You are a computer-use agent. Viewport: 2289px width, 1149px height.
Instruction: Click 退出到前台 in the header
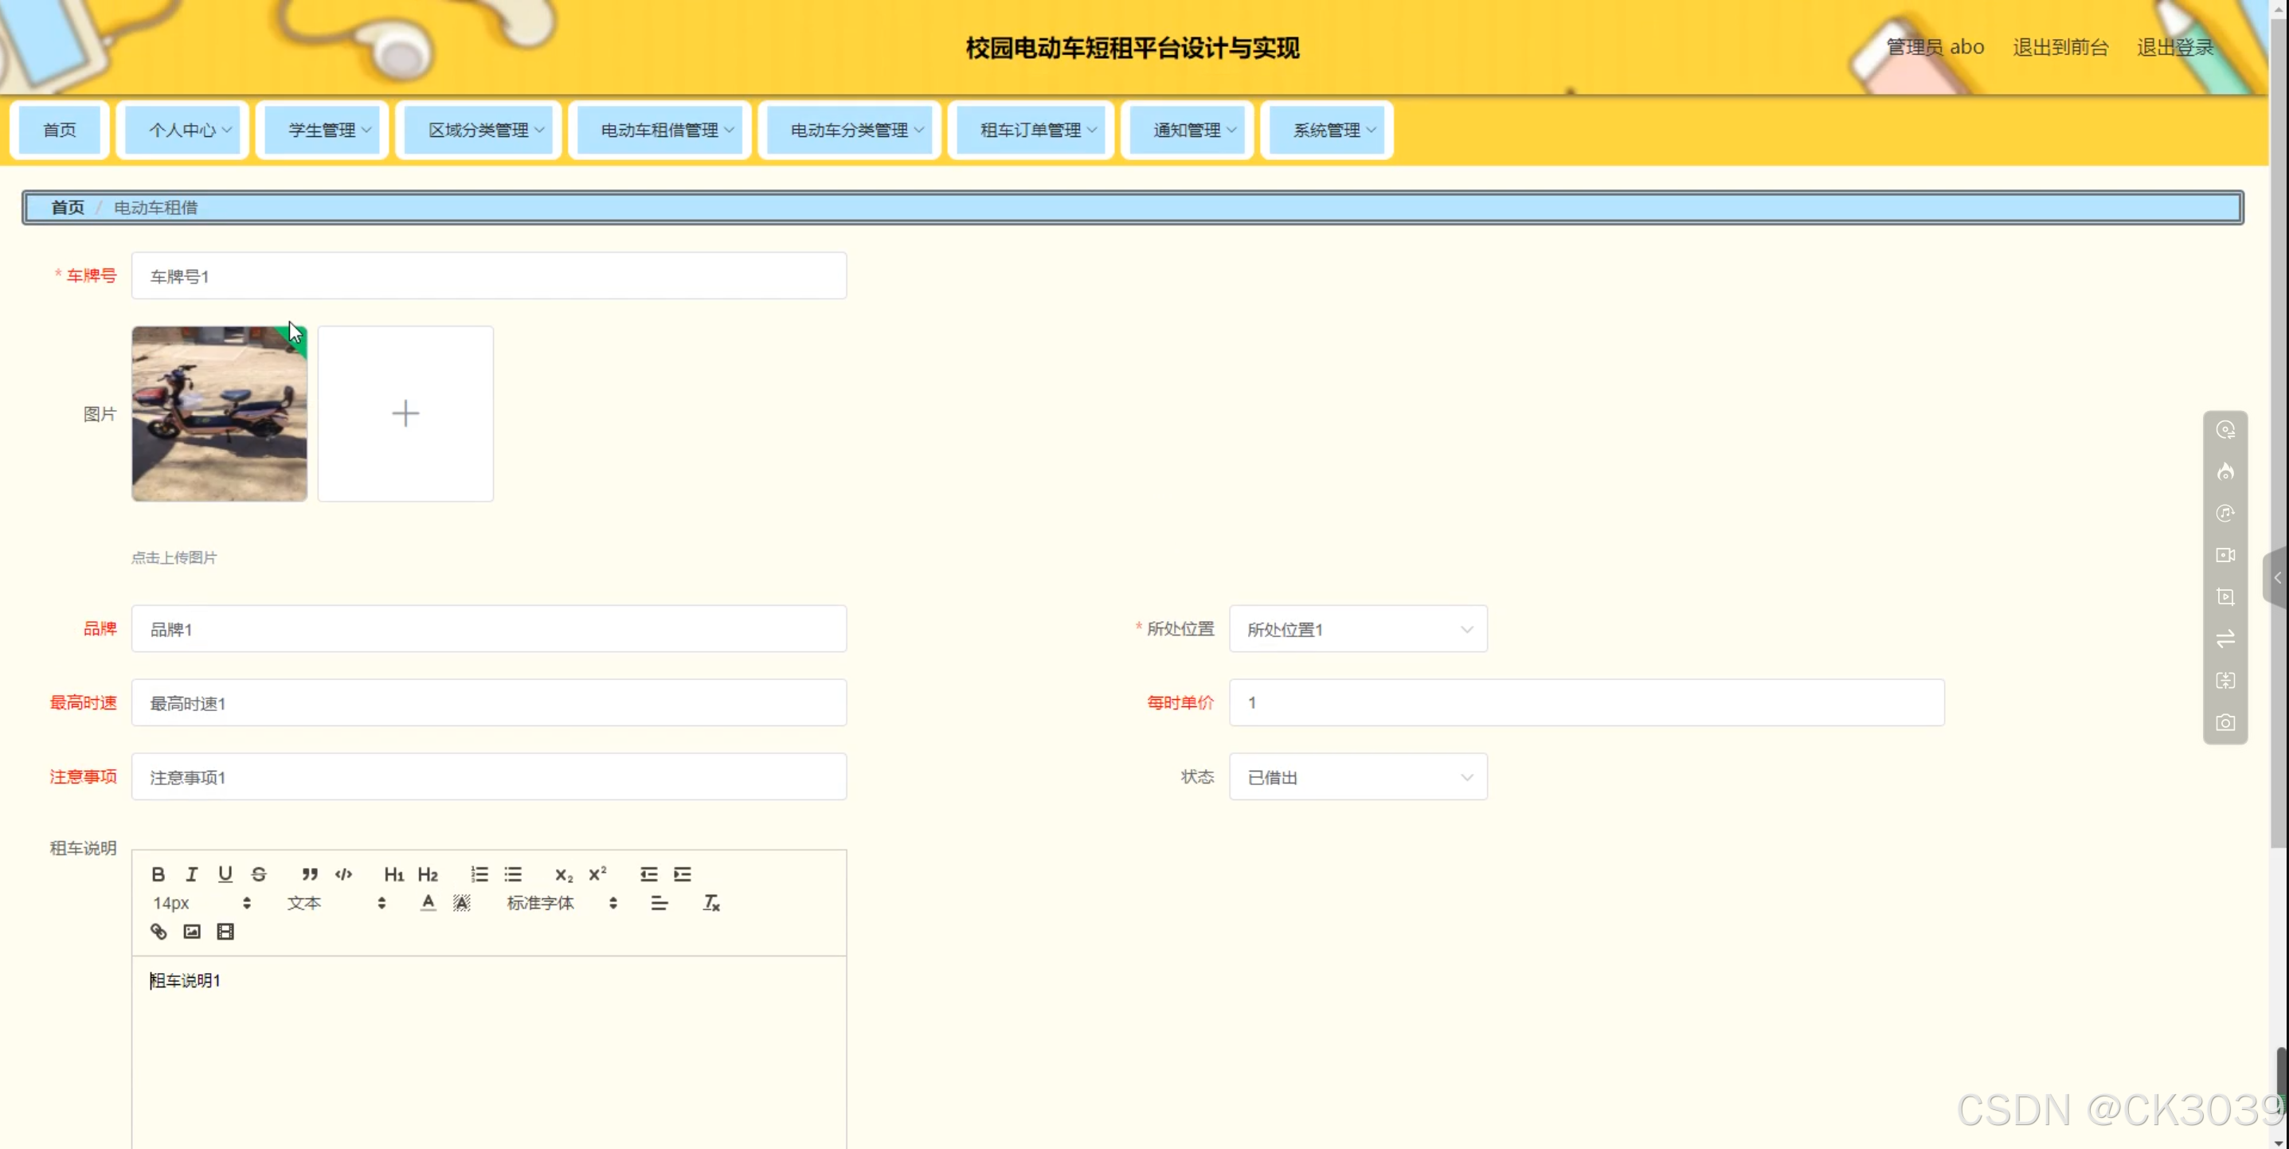(x=2060, y=47)
